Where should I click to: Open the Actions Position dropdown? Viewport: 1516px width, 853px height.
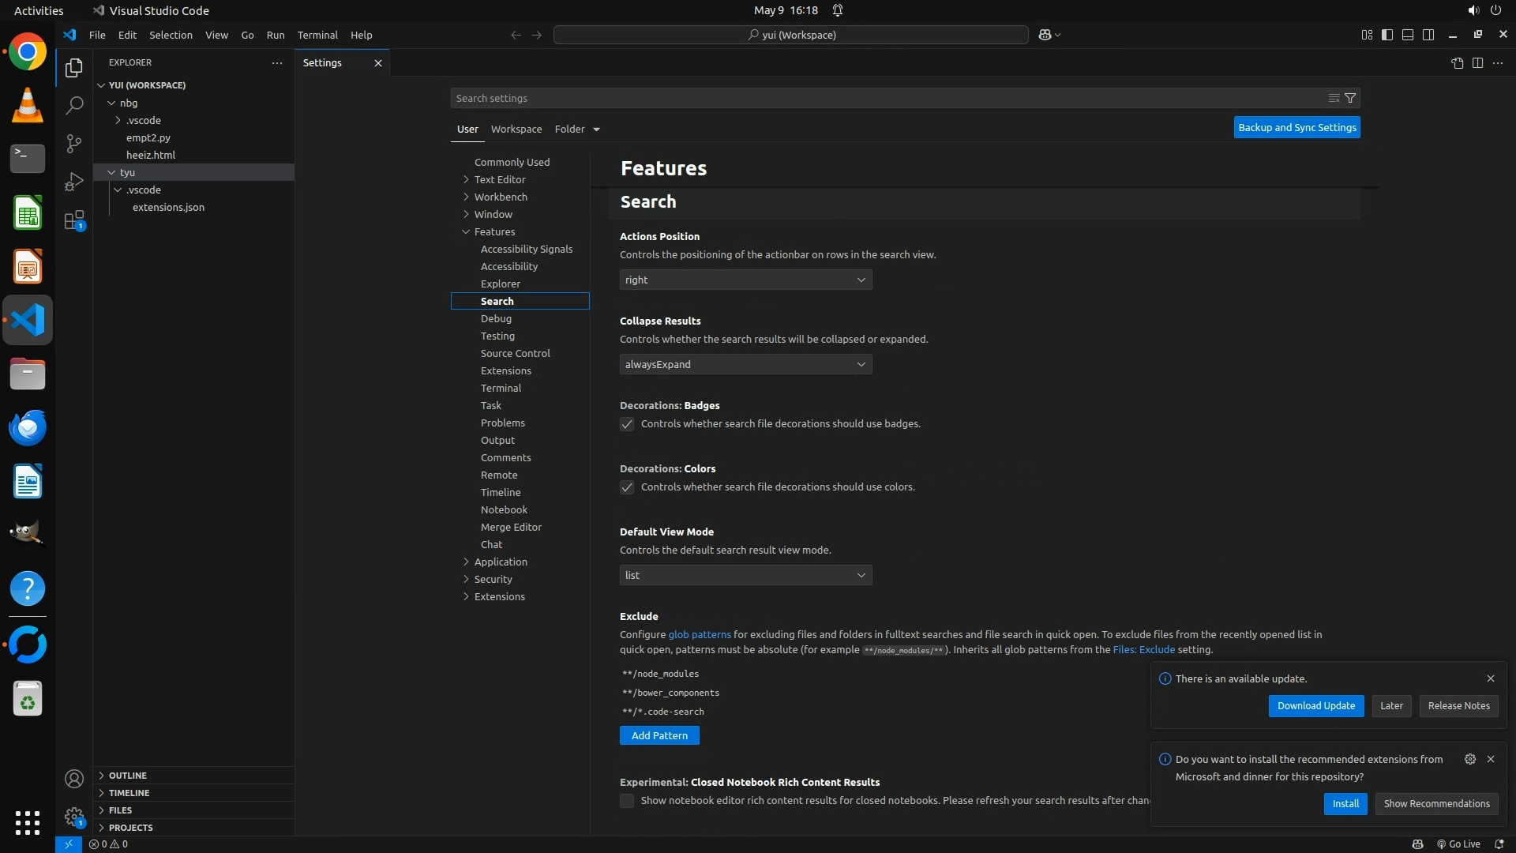[x=745, y=280]
